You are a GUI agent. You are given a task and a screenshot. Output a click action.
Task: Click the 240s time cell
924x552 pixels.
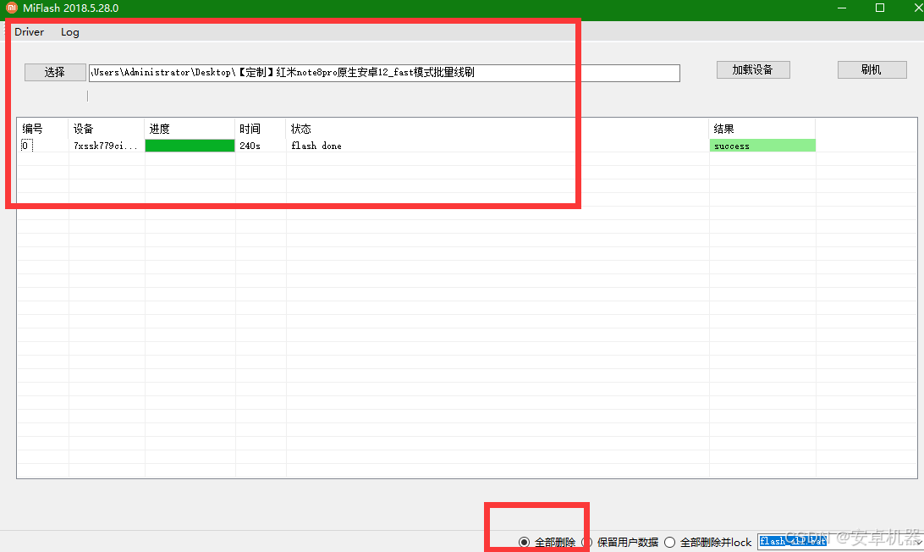point(261,146)
